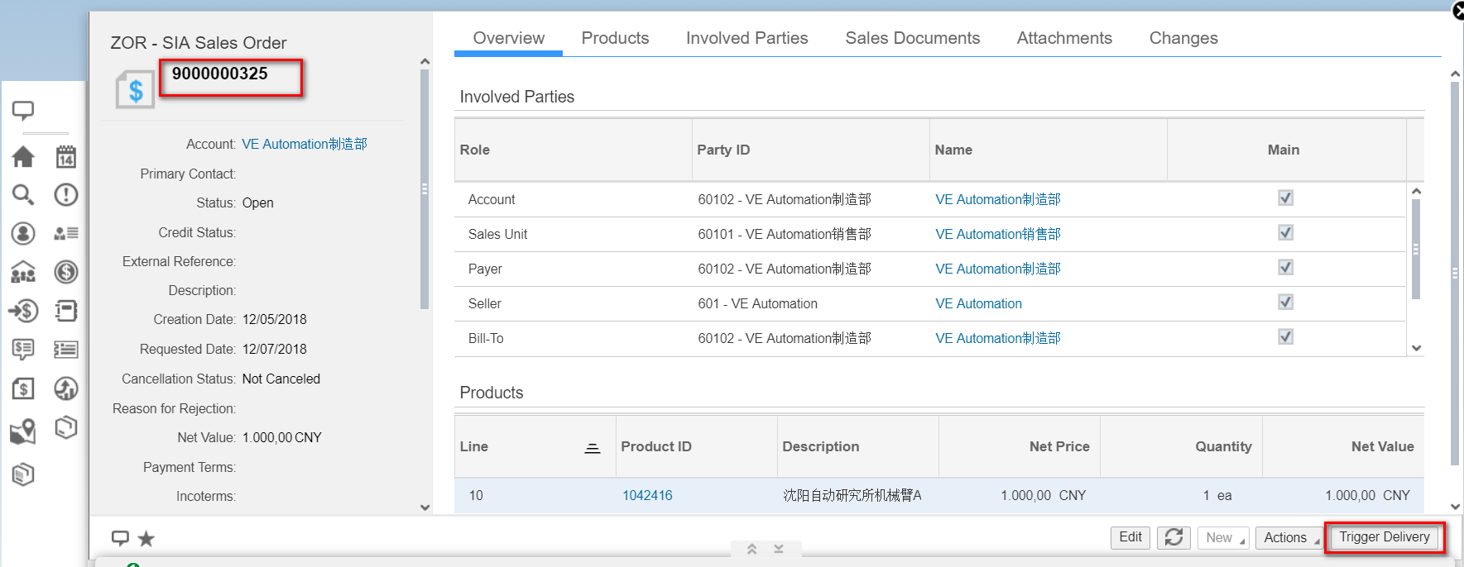This screenshot has width=1464, height=567.
Task: Open the dollar document icon in sidebar
Action: click(x=23, y=388)
